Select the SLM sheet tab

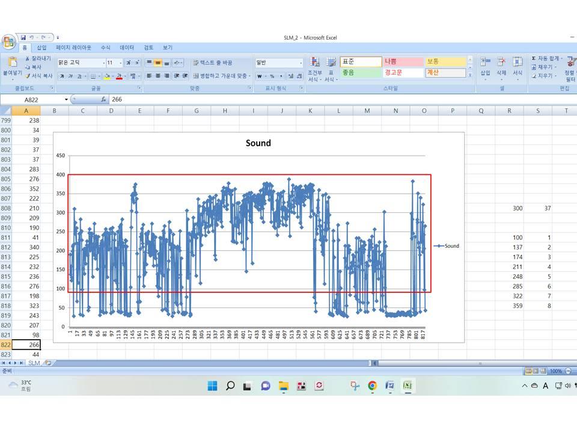coord(34,363)
